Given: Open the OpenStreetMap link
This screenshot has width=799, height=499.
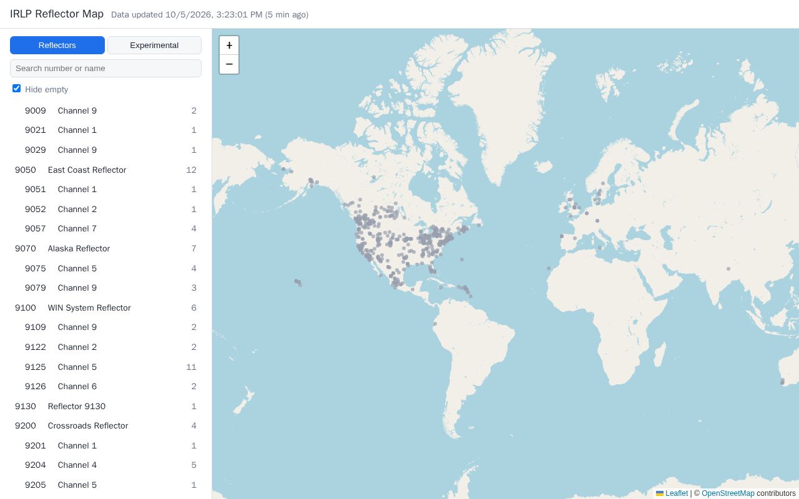Looking at the screenshot, I should tap(728, 493).
